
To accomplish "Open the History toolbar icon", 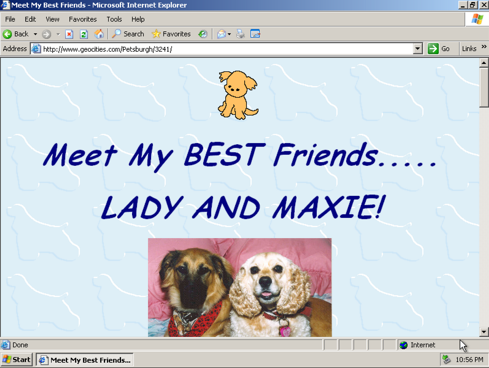I will (203, 34).
